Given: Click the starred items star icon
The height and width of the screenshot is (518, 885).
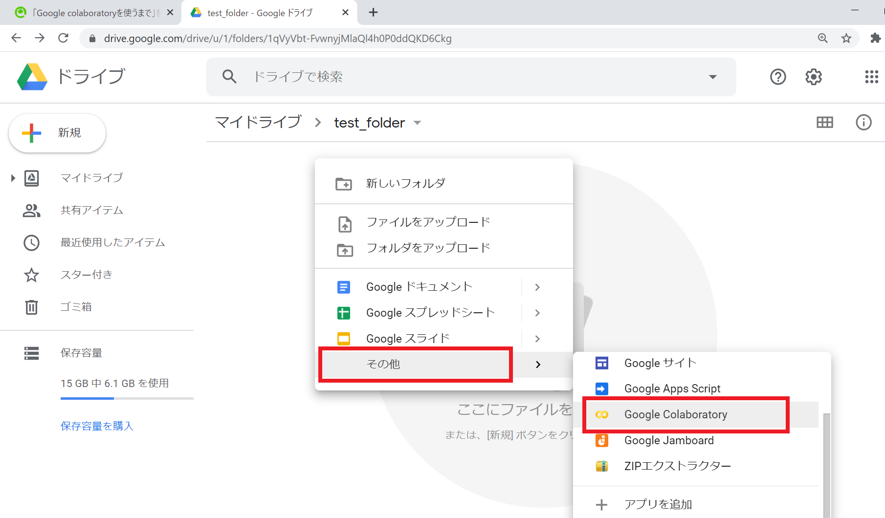Looking at the screenshot, I should pyautogui.click(x=32, y=275).
